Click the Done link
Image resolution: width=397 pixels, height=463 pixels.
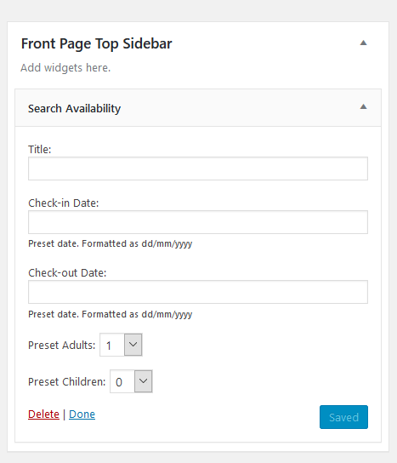[x=82, y=414]
